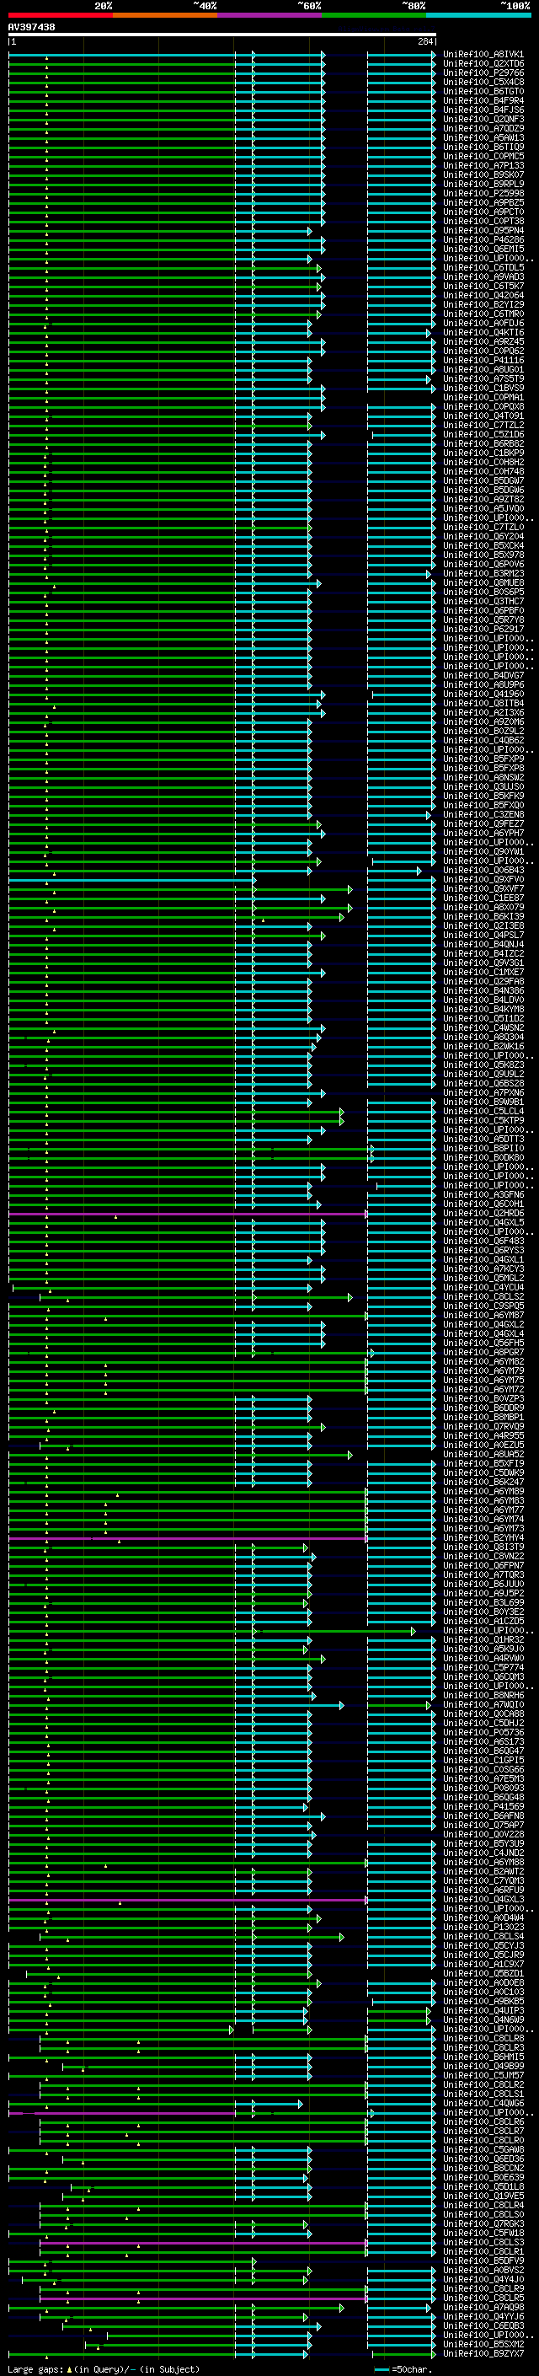Click the 284 query length number
Image resolution: width=539 pixels, height=2376 pixels.
(x=425, y=42)
